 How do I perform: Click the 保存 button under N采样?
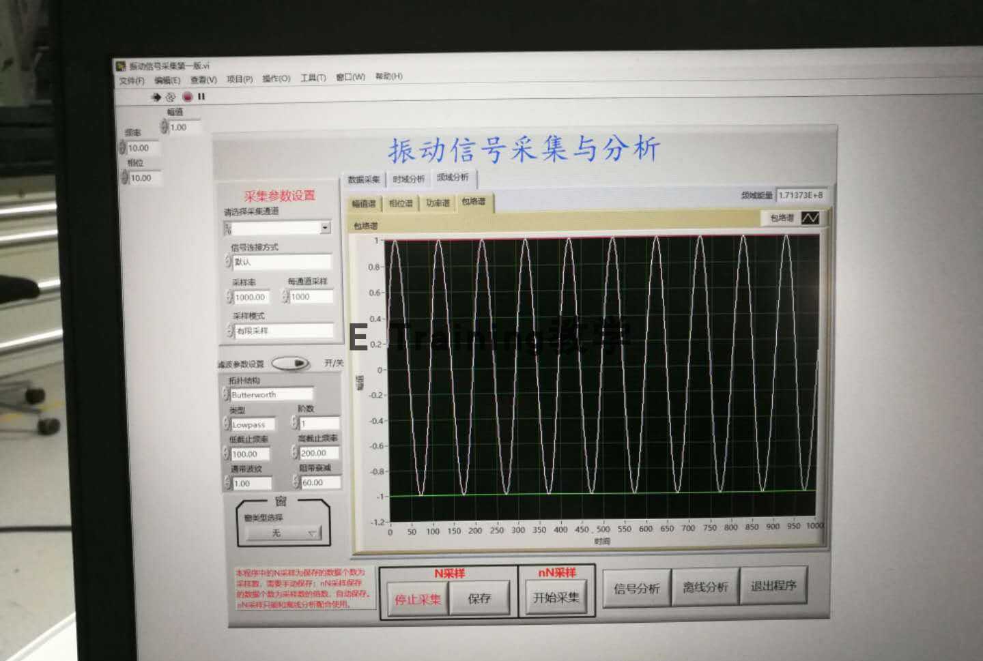479,598
